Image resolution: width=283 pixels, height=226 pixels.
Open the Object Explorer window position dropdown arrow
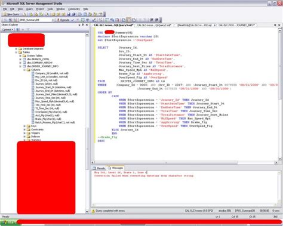(79, 25)
